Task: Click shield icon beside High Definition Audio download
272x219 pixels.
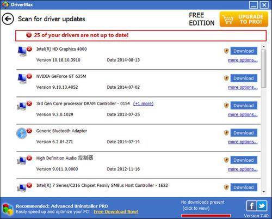Action: click(226, 160)
